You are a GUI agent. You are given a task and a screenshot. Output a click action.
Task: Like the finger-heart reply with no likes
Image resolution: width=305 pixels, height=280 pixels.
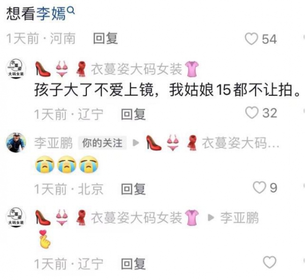(269, 262)
